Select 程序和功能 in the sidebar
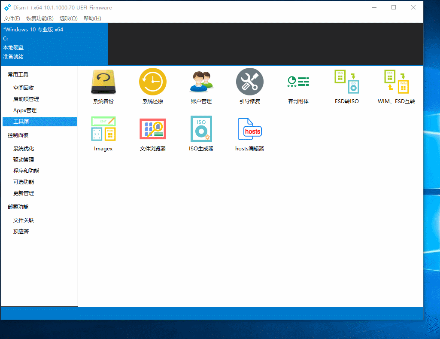This screenshot has width=440, height=339. click(26, 171)
